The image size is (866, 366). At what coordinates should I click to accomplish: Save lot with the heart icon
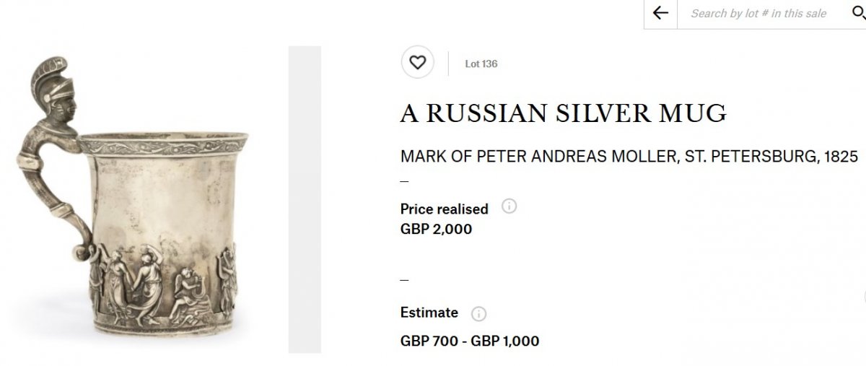[x=417, y=63]
